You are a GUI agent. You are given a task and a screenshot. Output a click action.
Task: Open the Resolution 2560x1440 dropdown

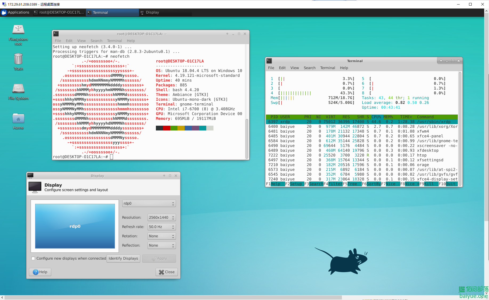(161, 218)
